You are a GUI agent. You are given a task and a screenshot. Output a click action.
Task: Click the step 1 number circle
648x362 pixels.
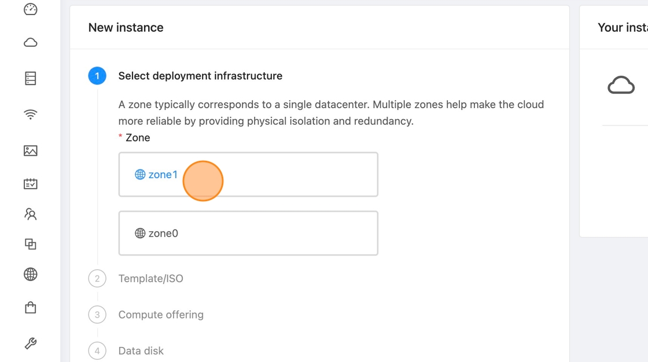[x=97, y=76]
